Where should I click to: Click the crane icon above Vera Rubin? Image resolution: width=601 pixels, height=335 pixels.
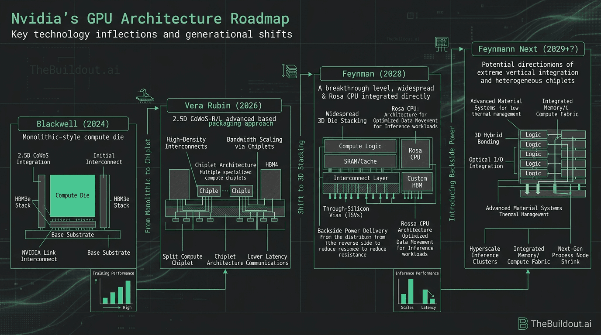tap(145, 94)
